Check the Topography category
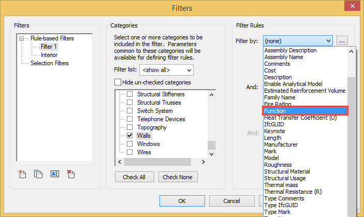This screenshot has width=364, height=217. pos(130,127)
